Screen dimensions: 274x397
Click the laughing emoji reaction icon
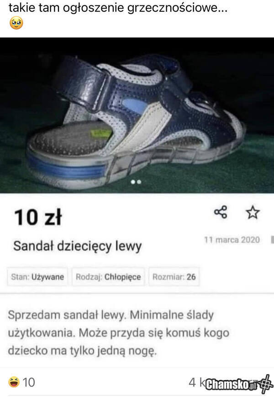14,382
